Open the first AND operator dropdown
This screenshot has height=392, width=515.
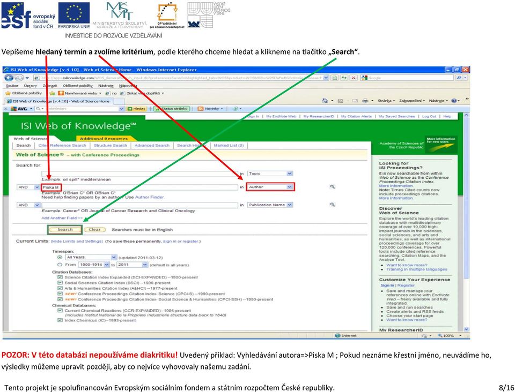tap(28, 187)
